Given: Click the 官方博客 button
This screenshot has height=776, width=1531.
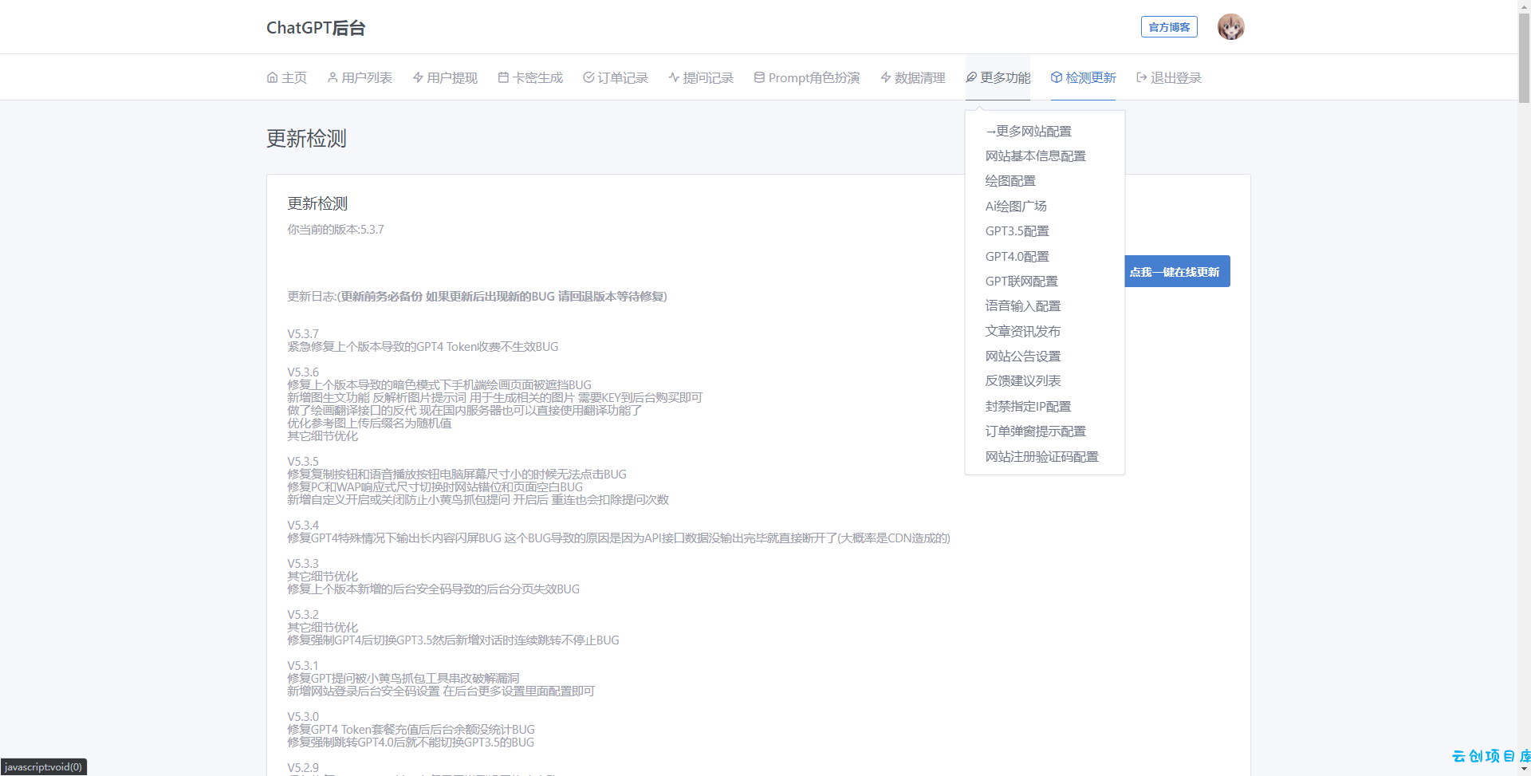Looking at the screenshot, I should (x=1169, y=27).
